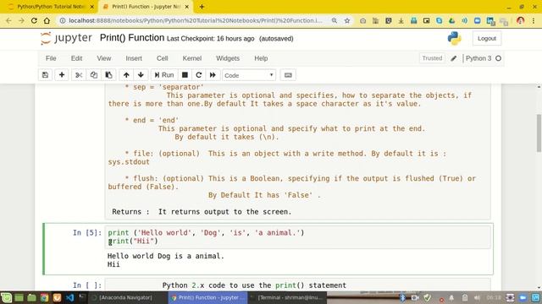
Task: Click the LinkedIn extension icon
Action: [490, 21]
